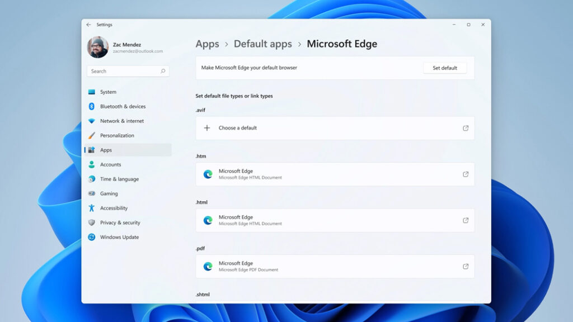This screenshot has width=573, height=322.
Task: Click the Microsoft Edge icon beside .htm
Action: pyautogui.click(x=208, y=174)
